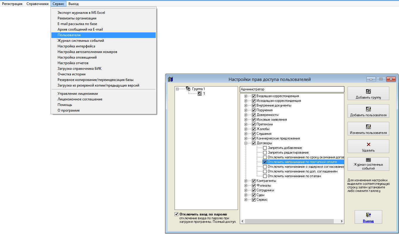Click the Выход link button
Image resolution: width=399 pixels, height=234 pixels.
pyautogui.click(x=368, y=217)
